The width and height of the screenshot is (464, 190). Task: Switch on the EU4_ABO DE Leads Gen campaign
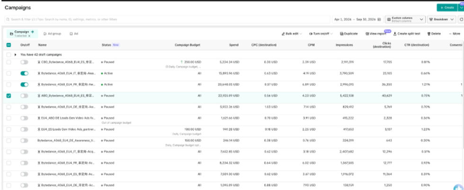tap(24, 118)
